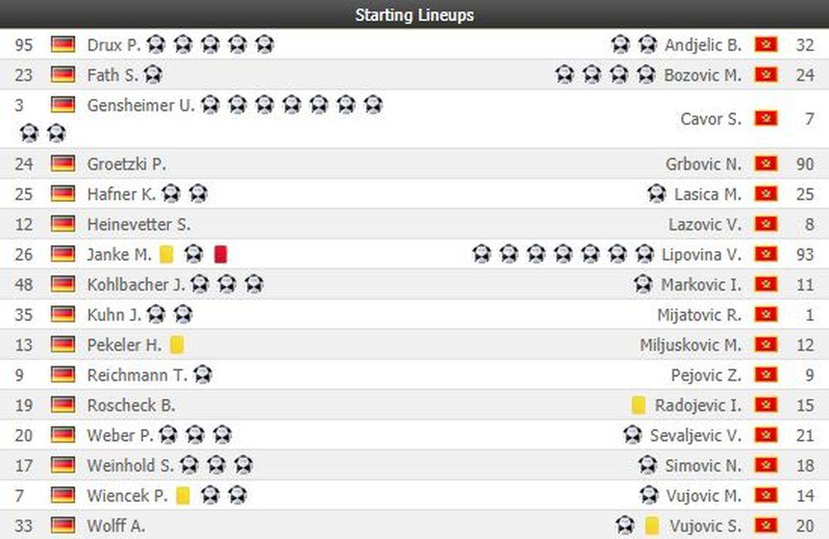
Task: Click the Montenegro flag beside Andjelic B.
Action: coord(765,45)
